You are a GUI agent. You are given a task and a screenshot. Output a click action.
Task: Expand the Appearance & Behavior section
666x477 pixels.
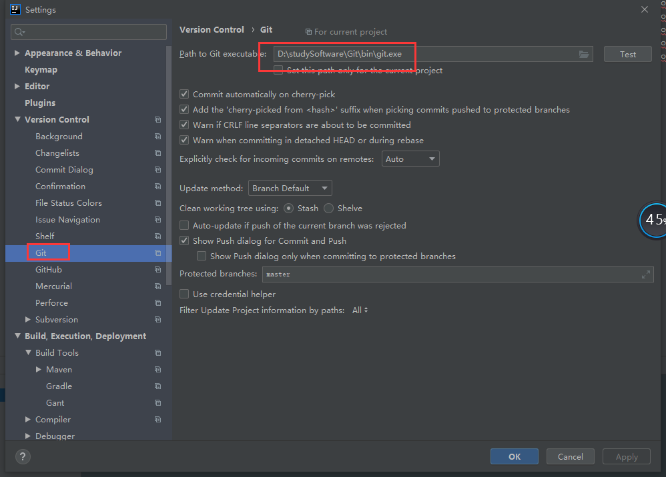tap(17, 53)
